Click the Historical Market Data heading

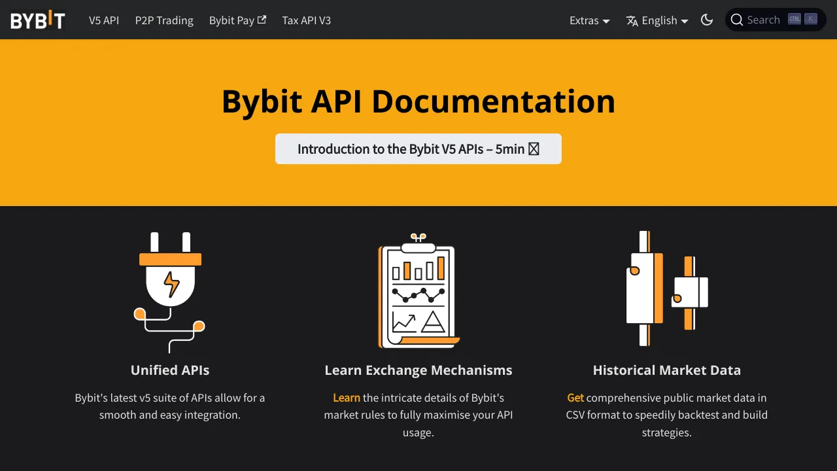[667, 370]
